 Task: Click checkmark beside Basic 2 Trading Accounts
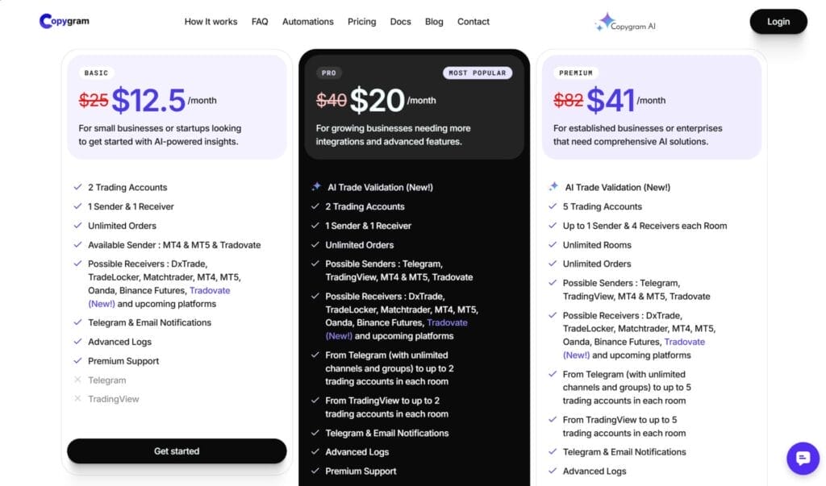pyautogui.click(x=77, y=187)
